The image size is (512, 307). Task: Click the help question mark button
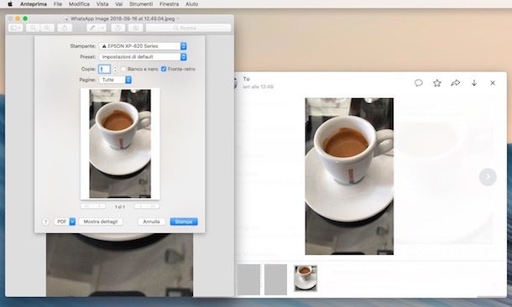pyautogui.click(x=45, y=221)
